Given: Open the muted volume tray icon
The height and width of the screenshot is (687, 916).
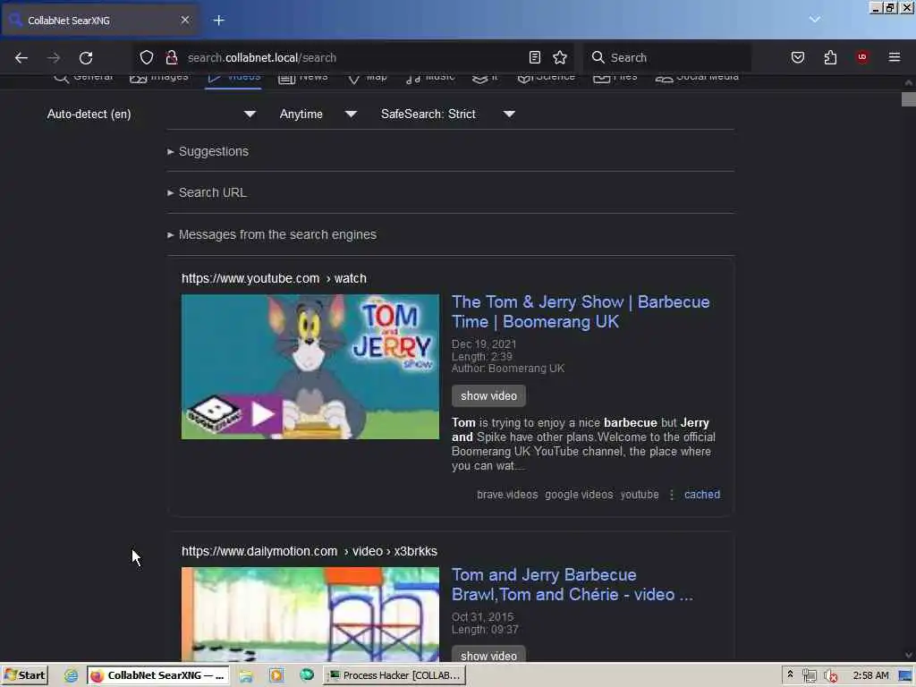Looking at the screenshot, I should click(x=830, y=676).
